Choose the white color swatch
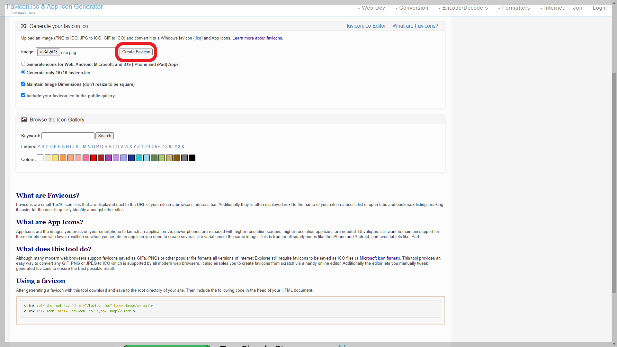 (x=40, y=158)
